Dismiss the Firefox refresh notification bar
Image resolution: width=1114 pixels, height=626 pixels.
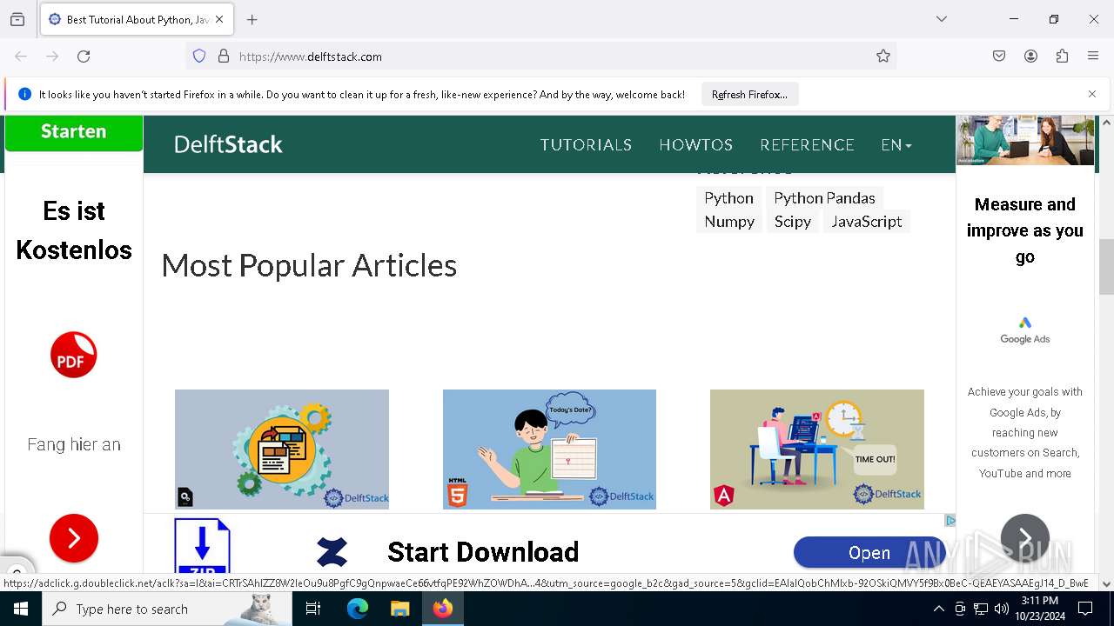pyautogui.click(x=1092, y=94)
